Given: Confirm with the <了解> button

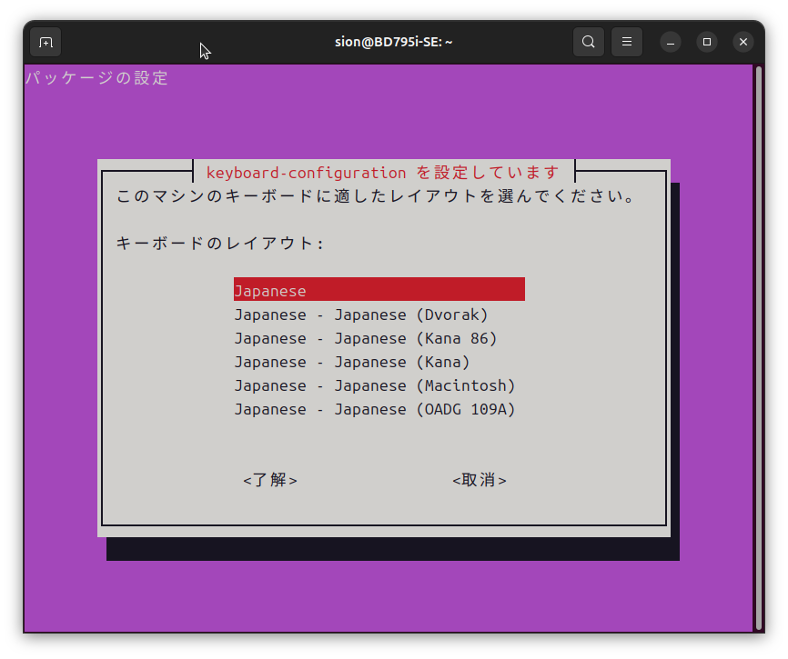Looking at the screenshot, I should 270,480.
